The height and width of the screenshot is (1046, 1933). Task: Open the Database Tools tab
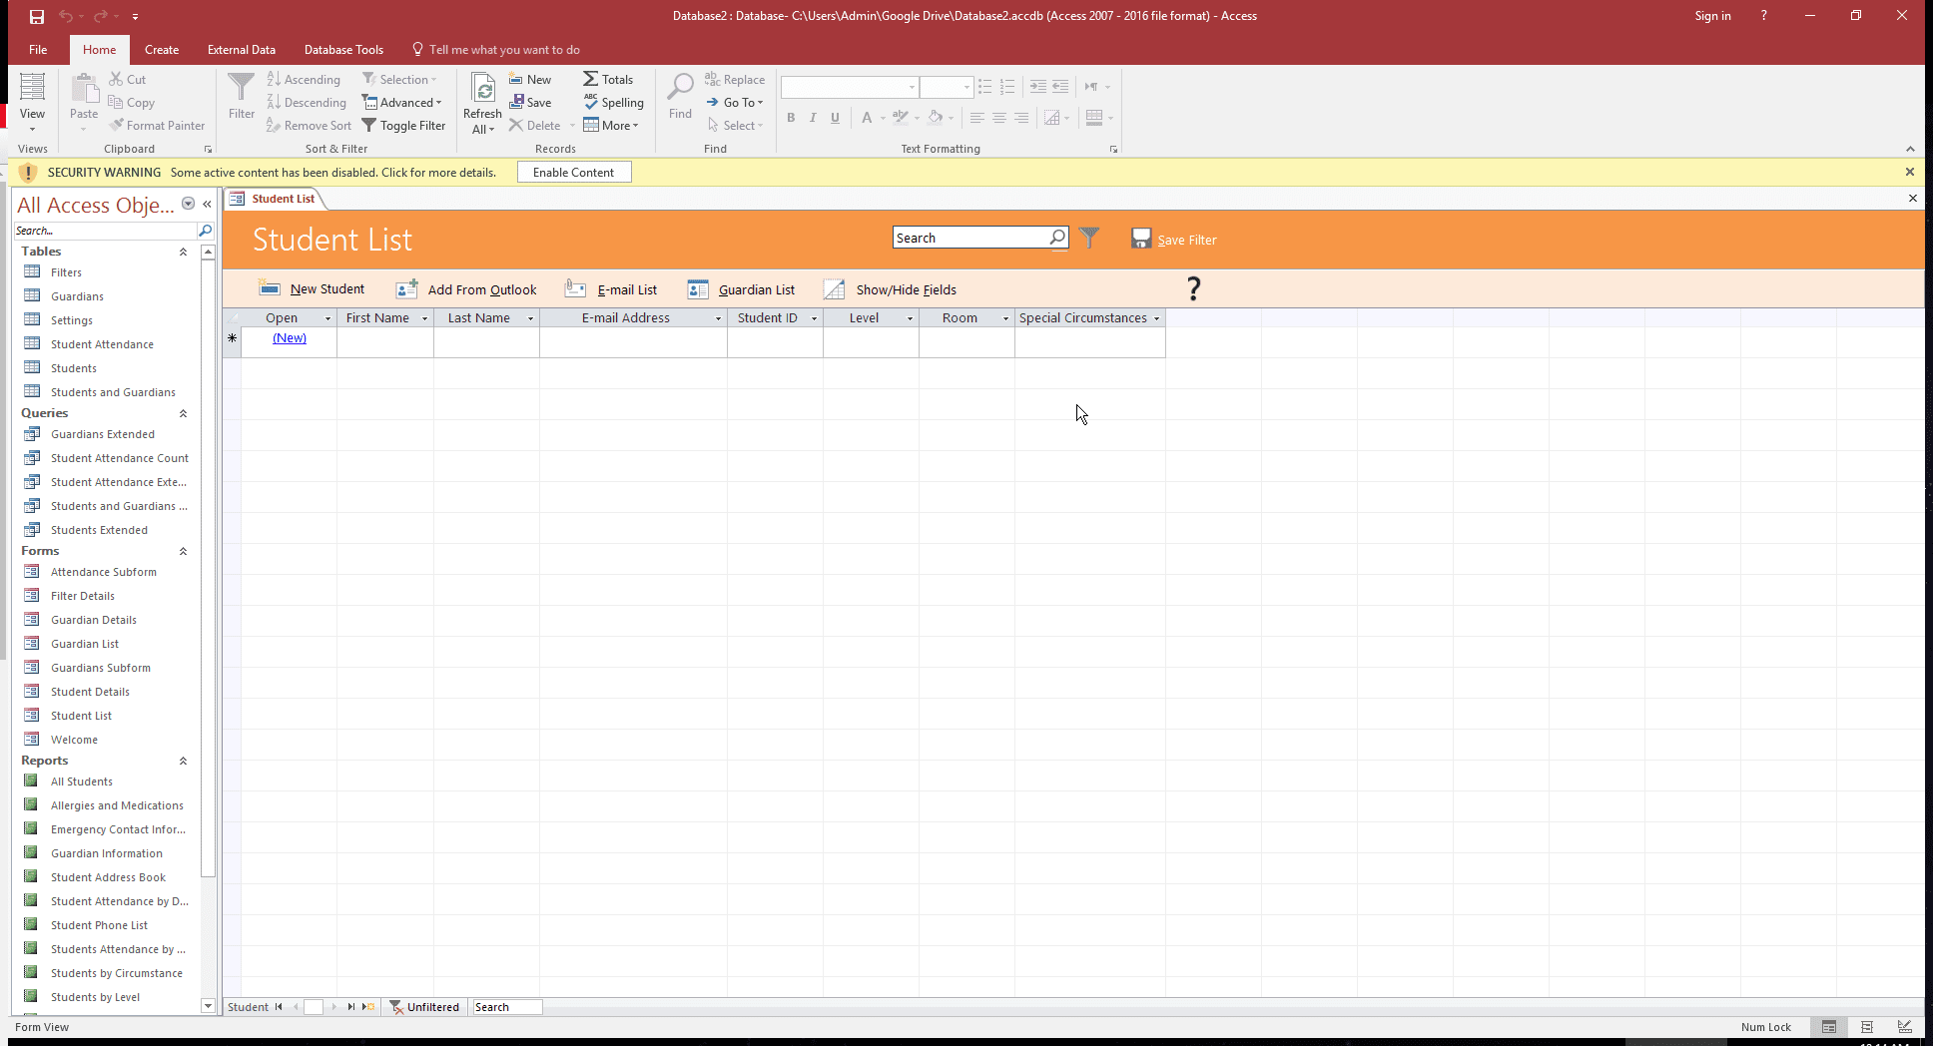click(x=343, y=49)
